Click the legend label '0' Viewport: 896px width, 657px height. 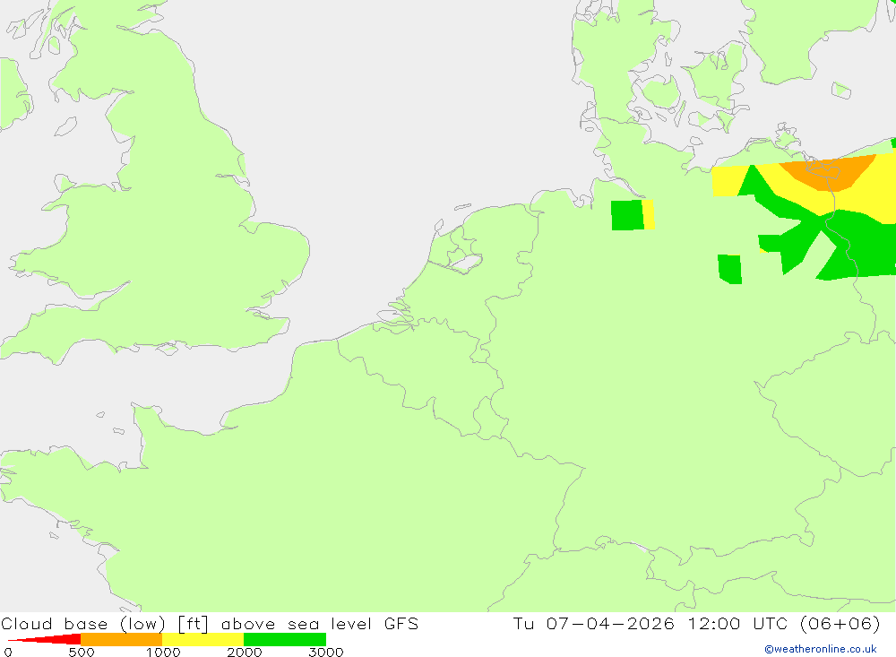click(x=7, y=652)
